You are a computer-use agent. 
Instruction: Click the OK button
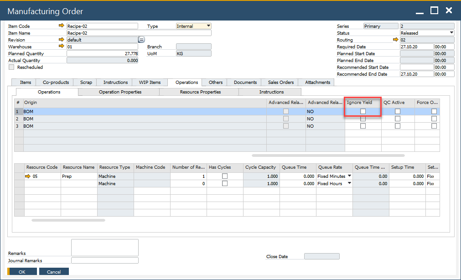point(21,271)
